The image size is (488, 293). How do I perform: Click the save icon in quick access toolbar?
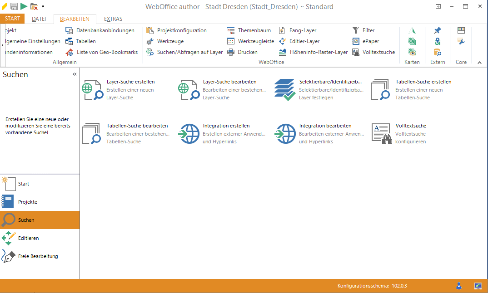point(14,6)
